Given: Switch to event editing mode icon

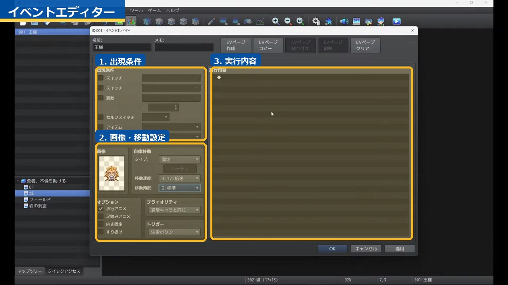Looking at the screenshot, I should point(131,21).
